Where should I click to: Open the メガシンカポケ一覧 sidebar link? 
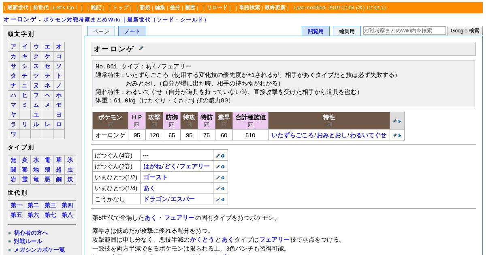coord(39,250)
